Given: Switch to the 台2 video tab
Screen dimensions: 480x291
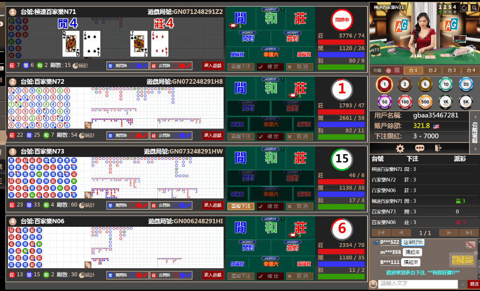Looking at the screenshot, I should tap(433, 70).
